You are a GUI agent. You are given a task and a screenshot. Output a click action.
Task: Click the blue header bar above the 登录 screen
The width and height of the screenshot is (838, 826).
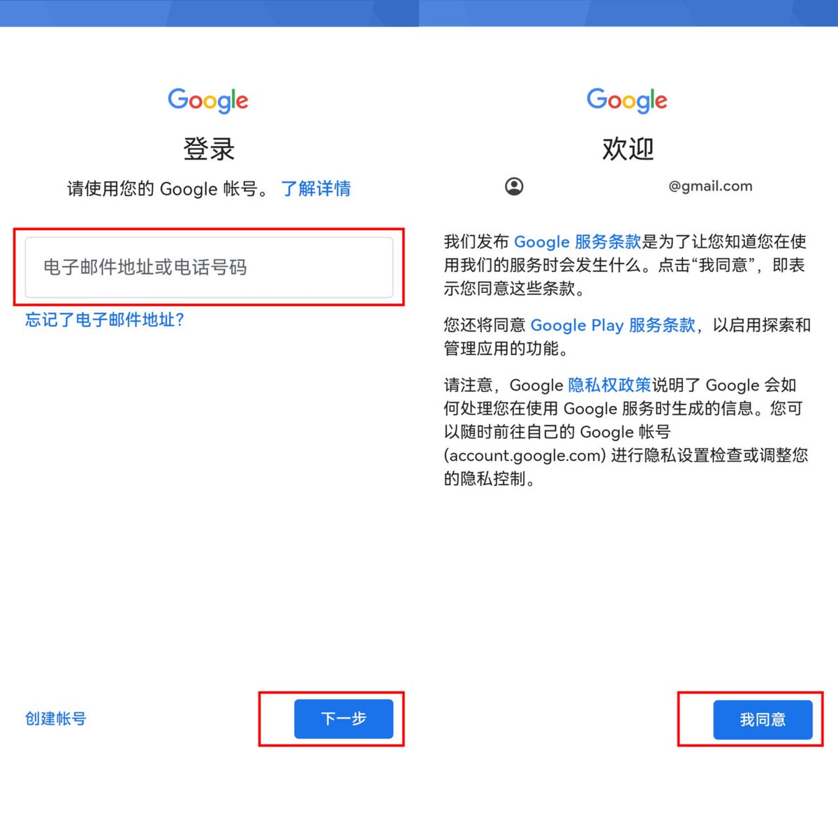click(x=209, y=13)
